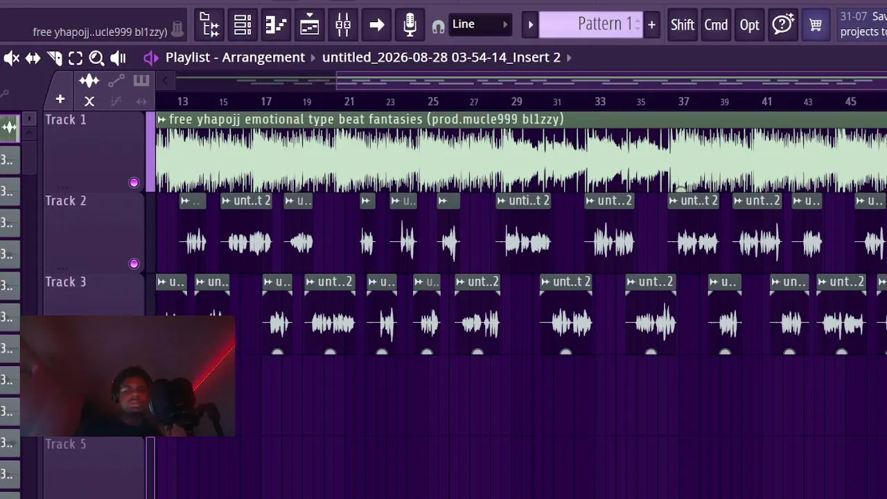The image size is (887, 499).
Task: Mute Track 1 with its pink dot
Action: tap(134, 183)
